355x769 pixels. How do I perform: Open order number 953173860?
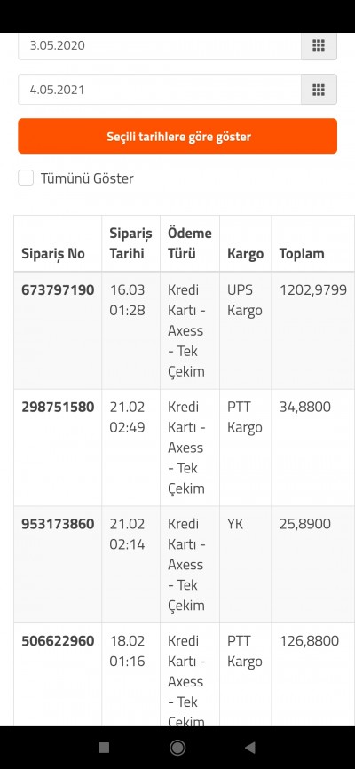58,524
